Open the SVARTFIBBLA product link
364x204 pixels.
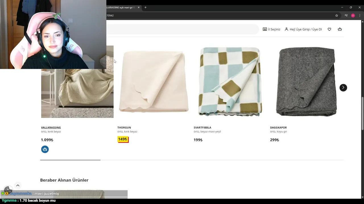pos(202,127)
